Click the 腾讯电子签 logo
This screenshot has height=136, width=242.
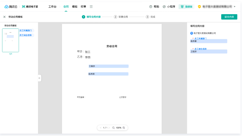tap(30, 7)
